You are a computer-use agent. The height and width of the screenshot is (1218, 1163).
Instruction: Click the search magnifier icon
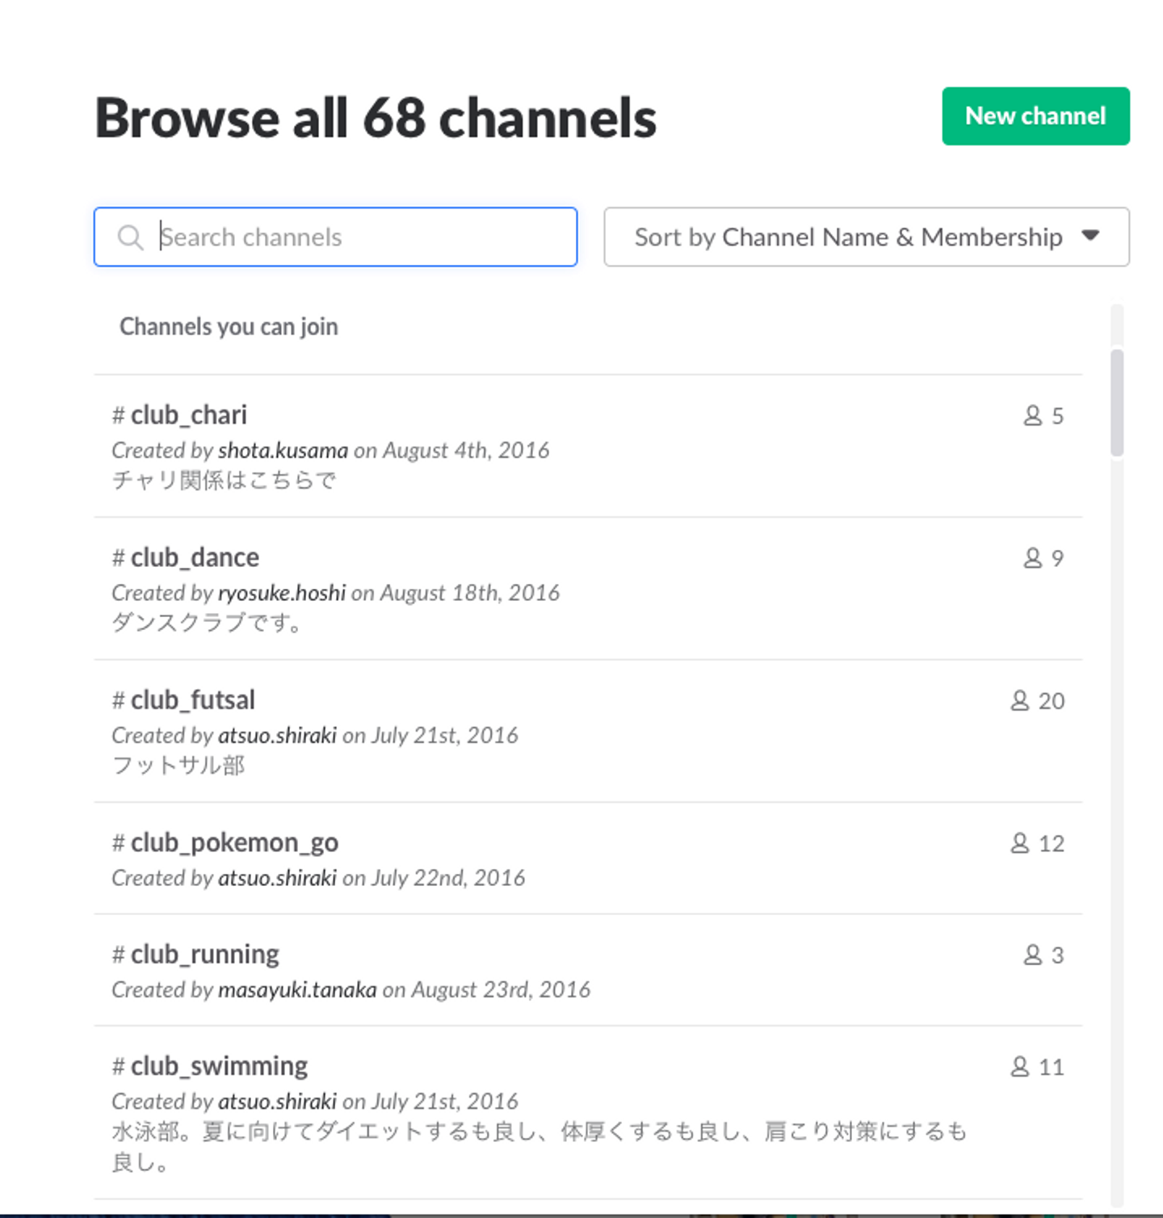130,237
